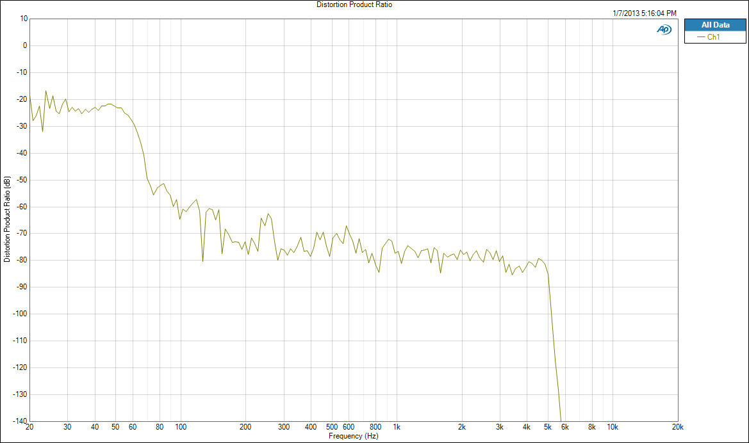
Task: Click the 1k frequency tick label
Action: click(397, 427)
